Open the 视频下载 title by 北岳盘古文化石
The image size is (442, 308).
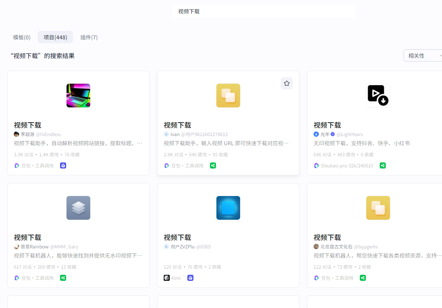(327, 237)
